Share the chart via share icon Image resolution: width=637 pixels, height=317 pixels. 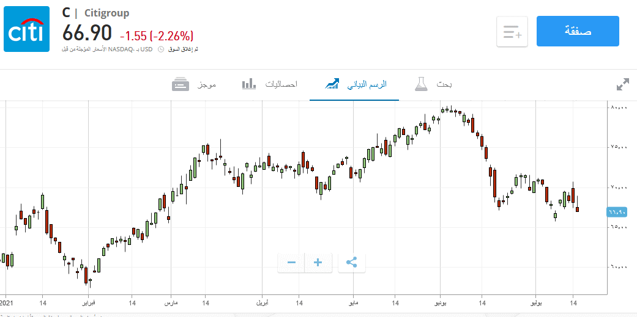352,263
